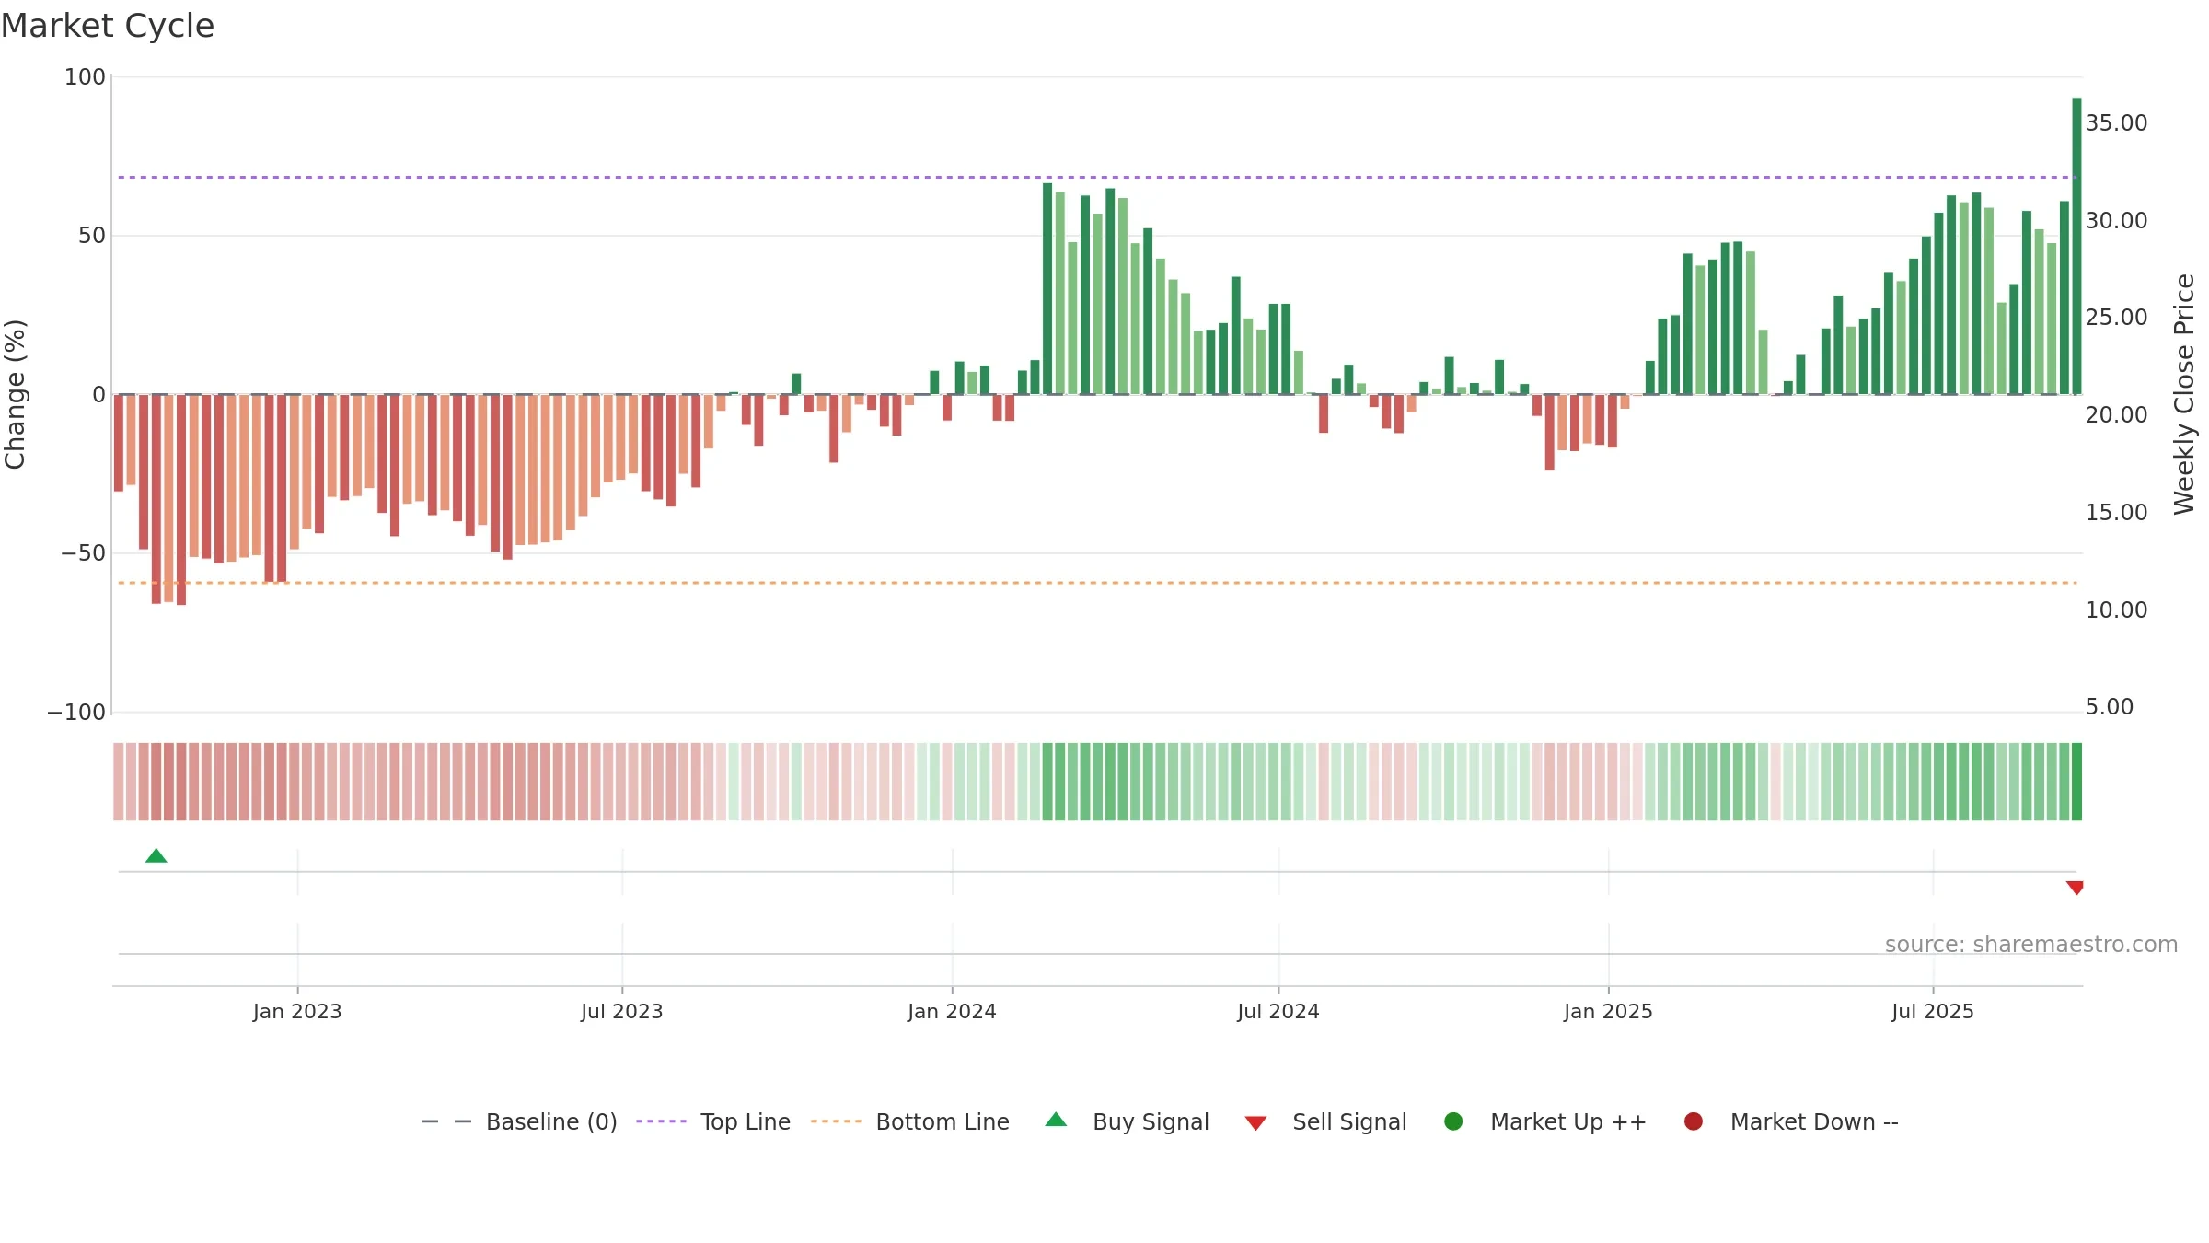The width and height of the screenshot is (2209, 1243).
Task: Click the 10.00 price tick label
Action: [x=2116, y=610]
